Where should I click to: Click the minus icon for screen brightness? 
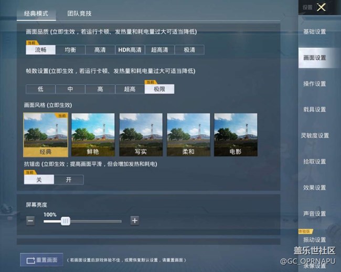30,221
